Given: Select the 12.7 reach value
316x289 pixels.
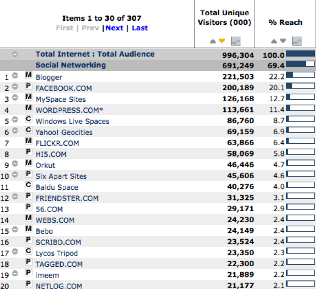Looking at the screenshot, I should click(276, 99).
